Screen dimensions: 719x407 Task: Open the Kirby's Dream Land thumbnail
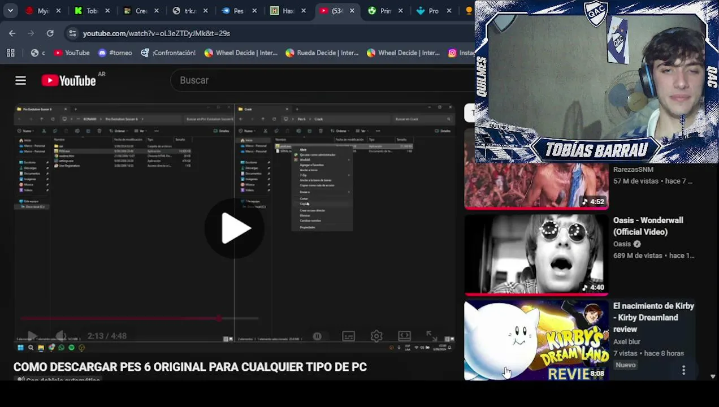[x=536, y=340]
